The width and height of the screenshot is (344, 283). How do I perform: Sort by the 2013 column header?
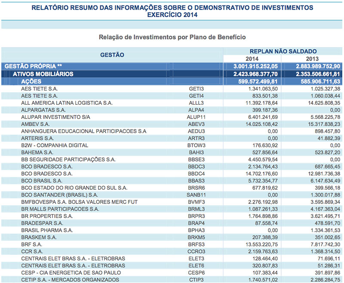pyautogui.click(x=313, y=59)
